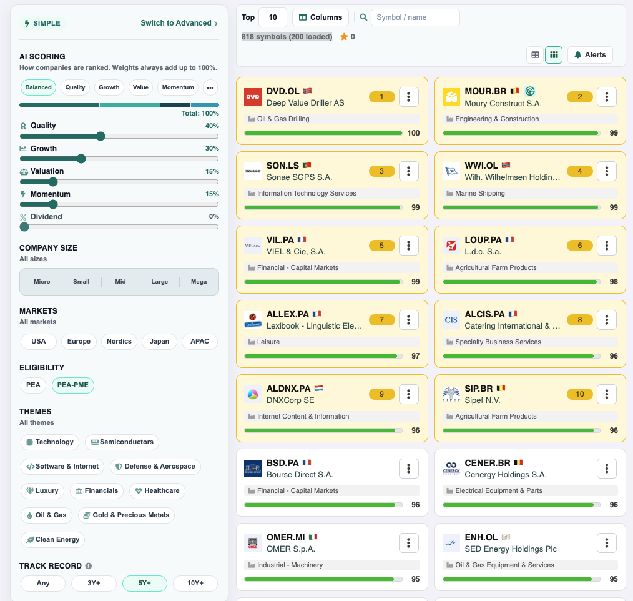Click the favorites star icon
Screen dimensions: 633x601
point(344,37)
